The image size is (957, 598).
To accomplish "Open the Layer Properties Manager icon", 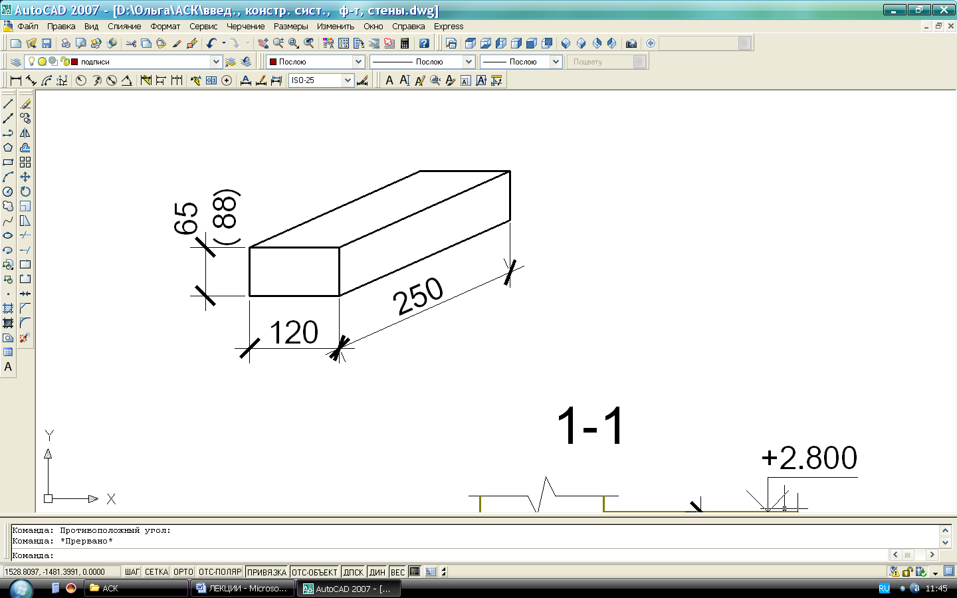I will tap(16, 62).
